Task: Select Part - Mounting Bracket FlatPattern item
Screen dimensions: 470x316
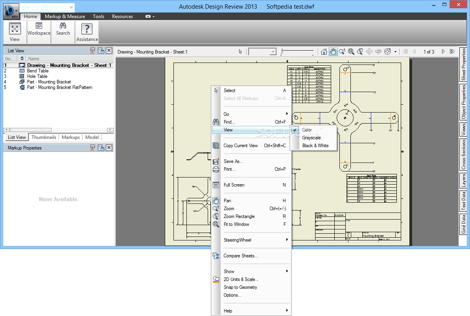Action: coord(59,87)
